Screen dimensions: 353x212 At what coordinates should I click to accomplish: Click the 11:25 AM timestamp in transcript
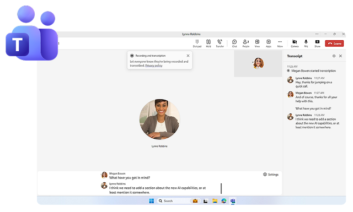pyautogui.click(x=292, y=67)
